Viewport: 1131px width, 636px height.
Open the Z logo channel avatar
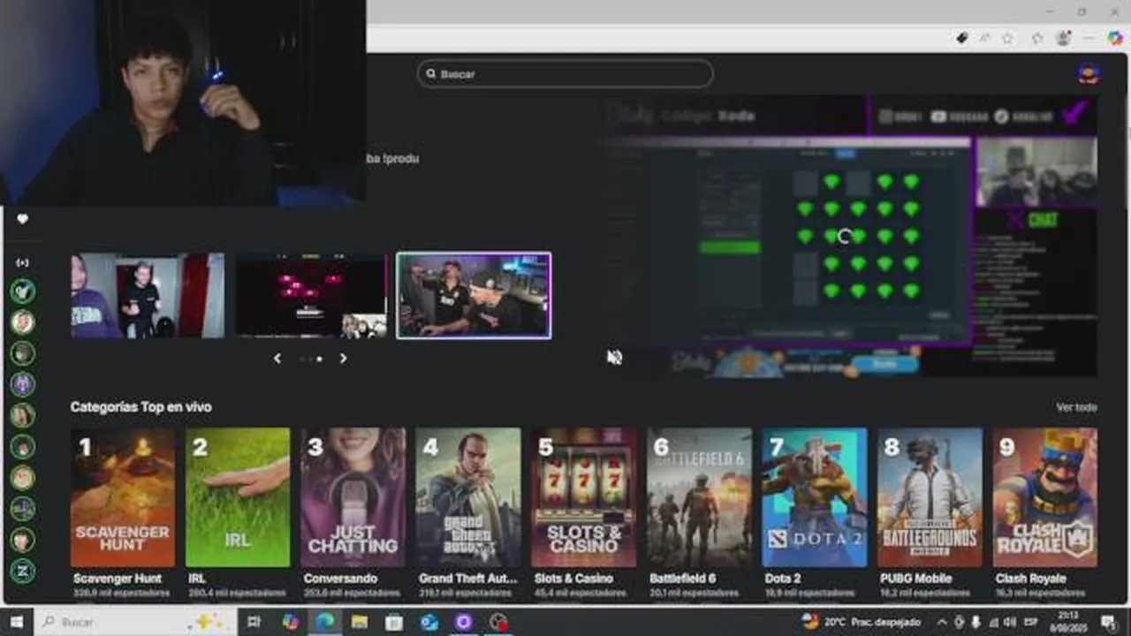point(23,571)
